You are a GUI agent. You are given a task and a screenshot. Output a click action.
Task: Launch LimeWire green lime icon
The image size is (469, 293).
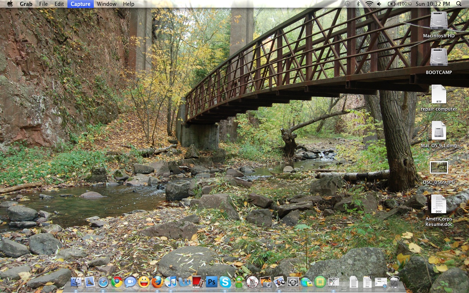point(320,282)
